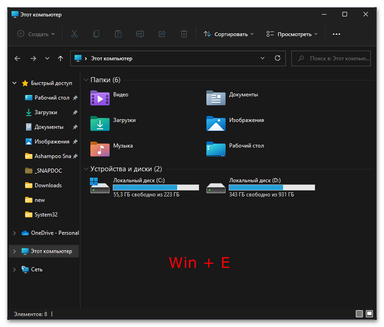Open the three-dot more options menu
Screen dimensions: 384x327
pyautogui.click(x=336, y=34)
